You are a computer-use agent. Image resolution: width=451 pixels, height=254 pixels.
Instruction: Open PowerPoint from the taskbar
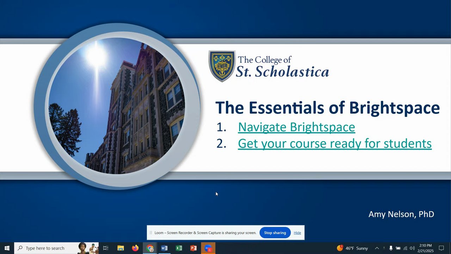193,248
